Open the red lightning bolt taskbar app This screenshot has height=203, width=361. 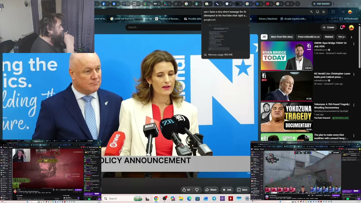[231, 199]
